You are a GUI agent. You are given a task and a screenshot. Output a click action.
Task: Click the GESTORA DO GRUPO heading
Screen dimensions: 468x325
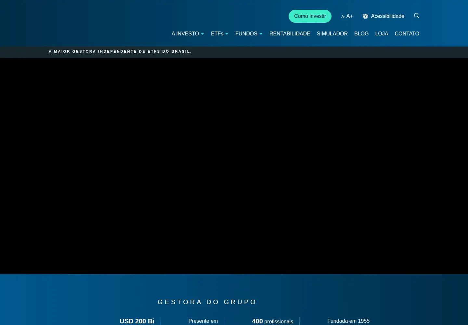(x=207, y=302)
